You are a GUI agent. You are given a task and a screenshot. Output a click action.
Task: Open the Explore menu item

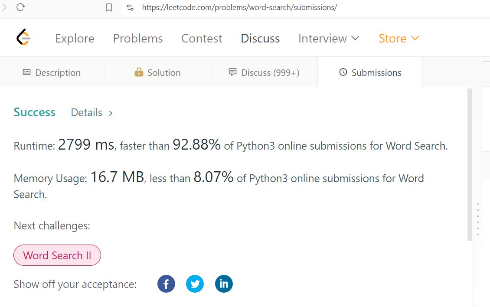75,38
